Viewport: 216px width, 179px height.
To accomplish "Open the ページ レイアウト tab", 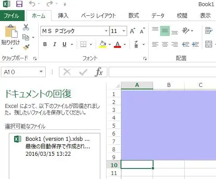I will (x=99, y=15).
